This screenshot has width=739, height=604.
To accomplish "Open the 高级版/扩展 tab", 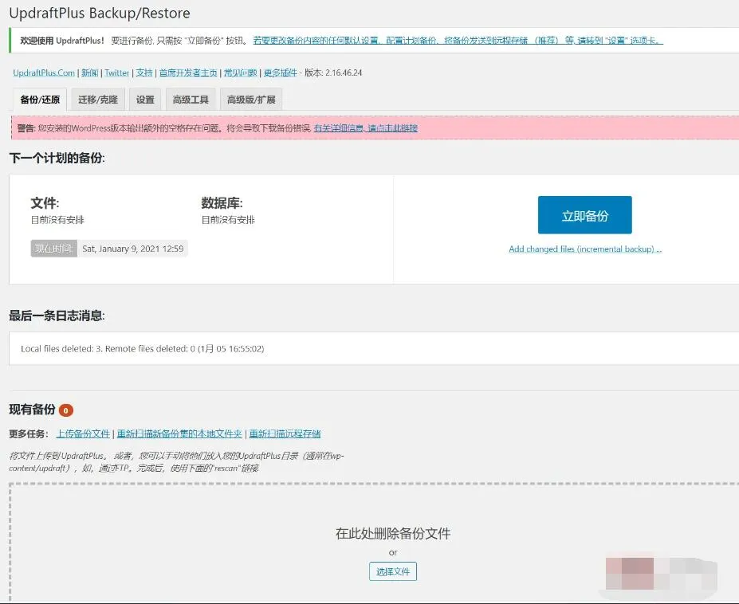I will pos(251,100).
